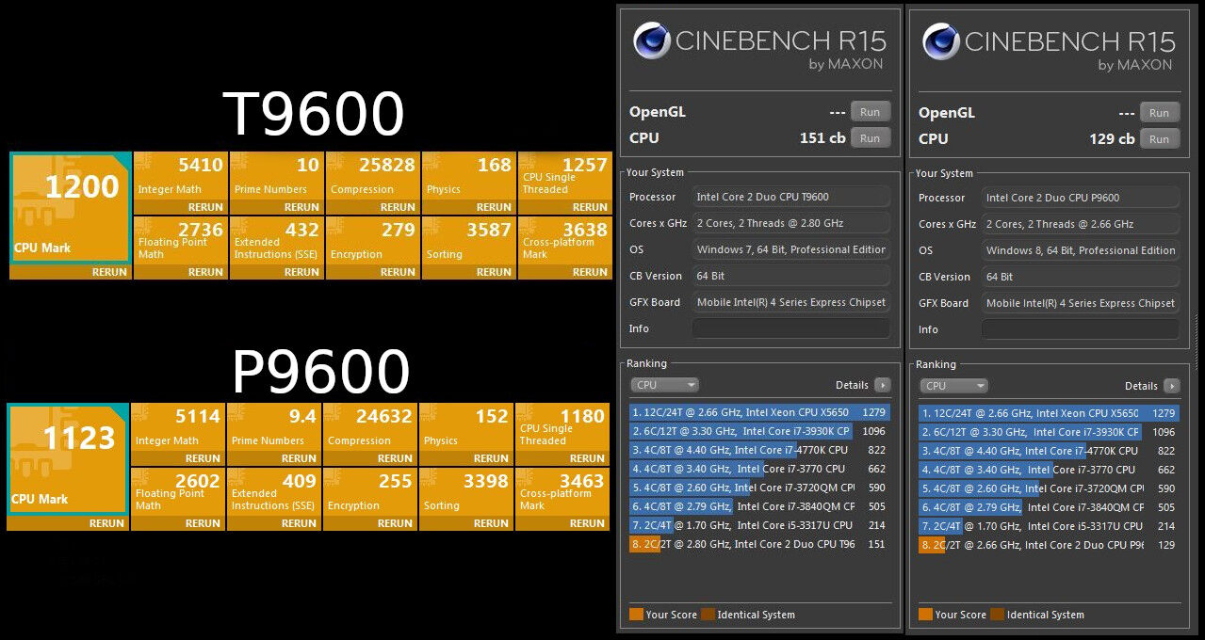The height and width of the screenshot is (640, 1205).
Task: Click the Cinebench R15 logo in P9600 window
Action: 940,40
